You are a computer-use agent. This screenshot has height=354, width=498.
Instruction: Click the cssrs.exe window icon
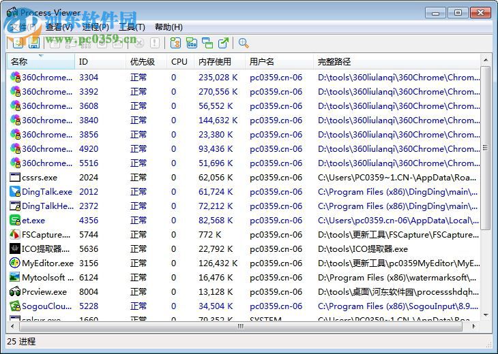tap(15, 177)
